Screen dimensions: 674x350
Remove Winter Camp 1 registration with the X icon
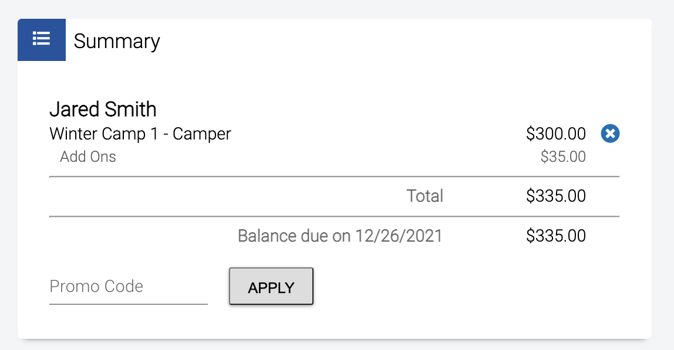click(610, 134)
